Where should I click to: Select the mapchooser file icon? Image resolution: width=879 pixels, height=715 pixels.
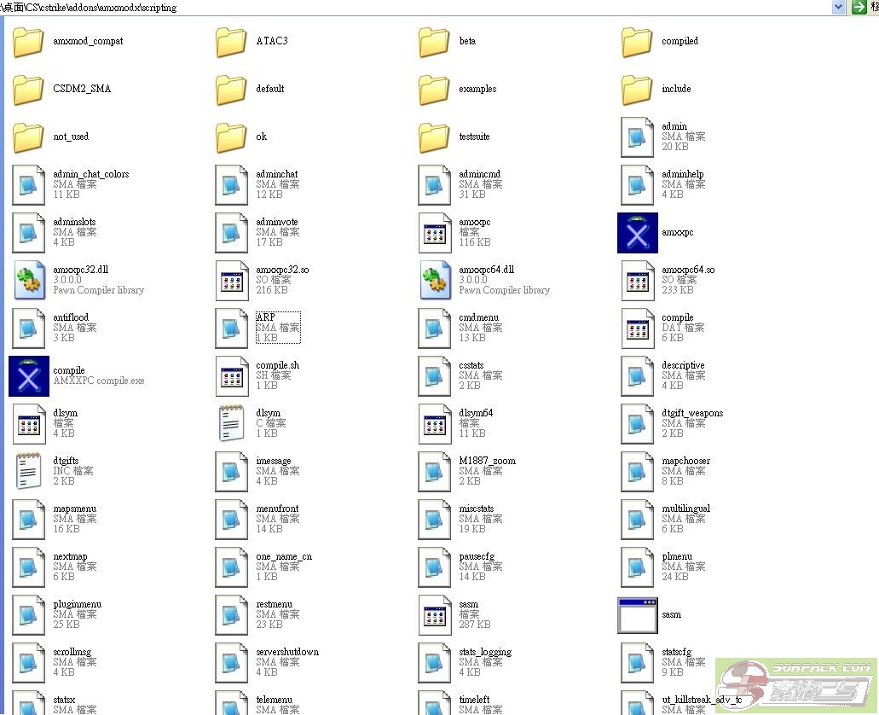click(x=638, y=472)
